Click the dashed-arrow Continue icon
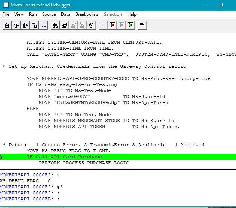236x208 pixels. click(104, 25)
